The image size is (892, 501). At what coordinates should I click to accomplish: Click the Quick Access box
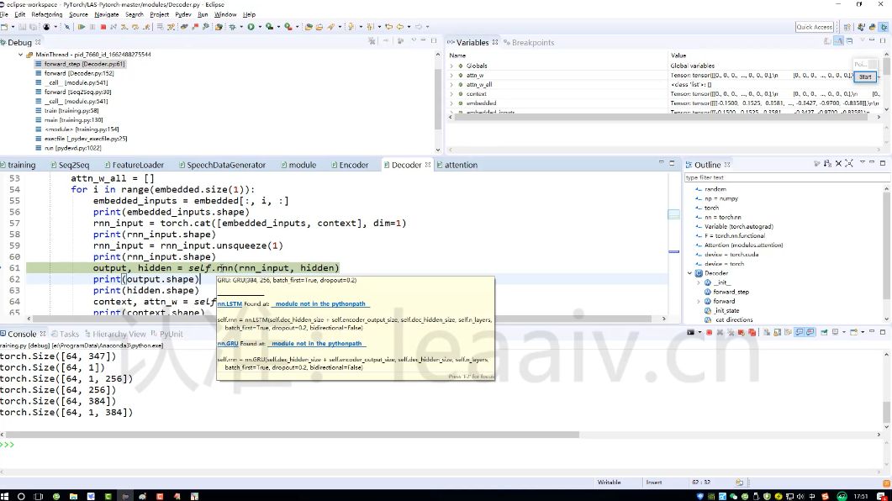coord(815,27)
